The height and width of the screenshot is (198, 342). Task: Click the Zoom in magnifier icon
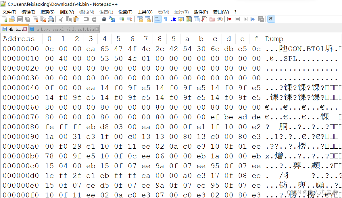[x=122, y=20]
